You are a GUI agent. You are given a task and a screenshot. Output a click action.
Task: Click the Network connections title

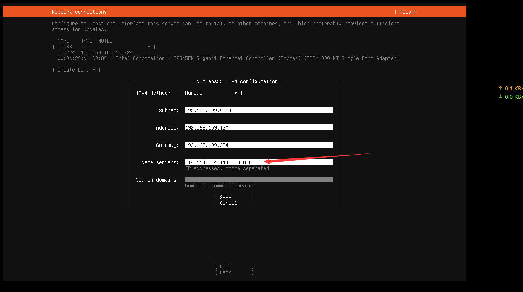79,12
